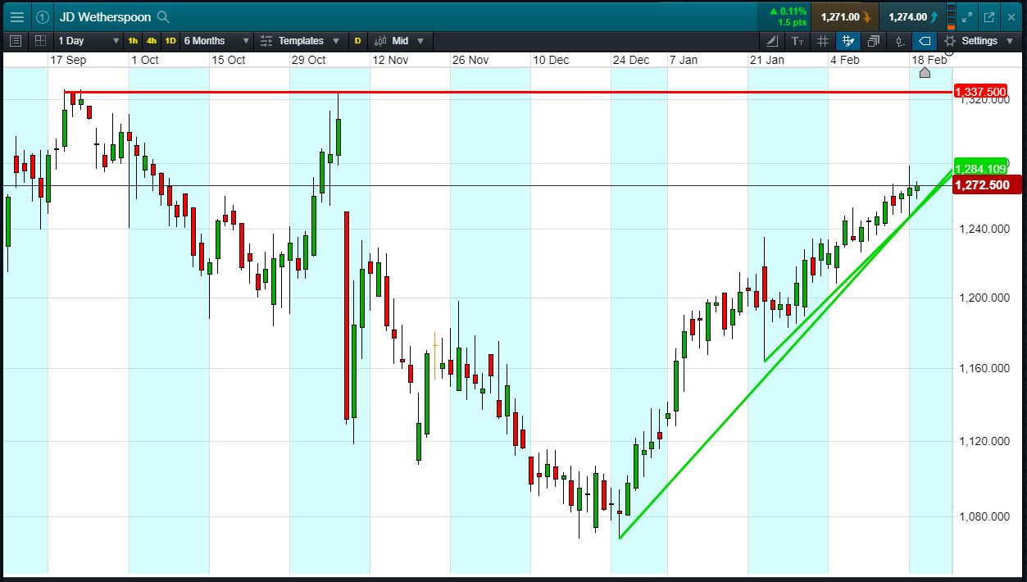Open chart Settings
1027x582 pixels.
(979, 41)
